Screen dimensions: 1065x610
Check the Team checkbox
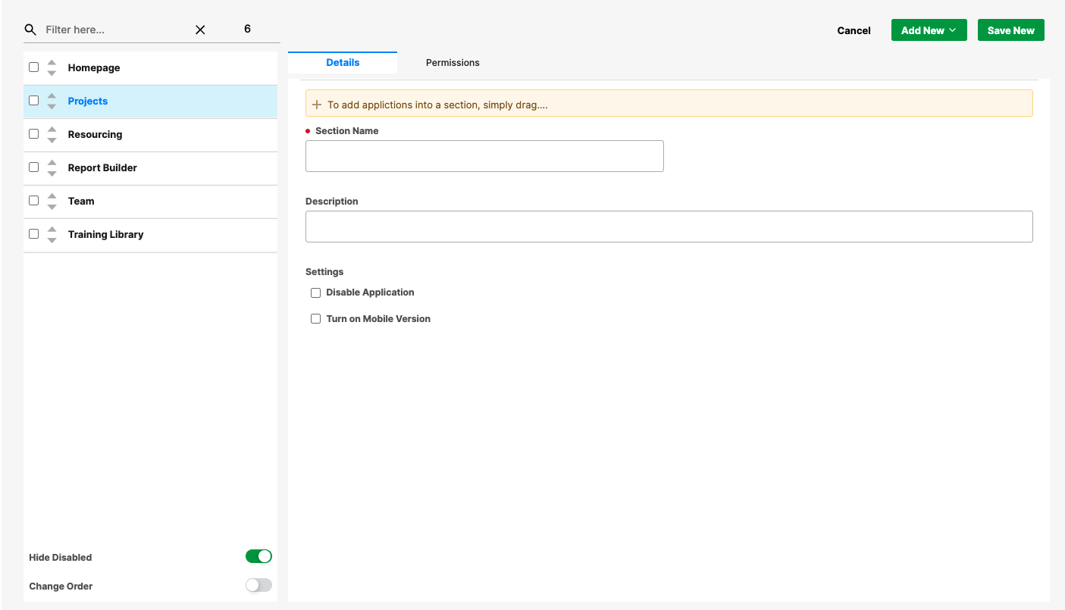click(33, 201)
